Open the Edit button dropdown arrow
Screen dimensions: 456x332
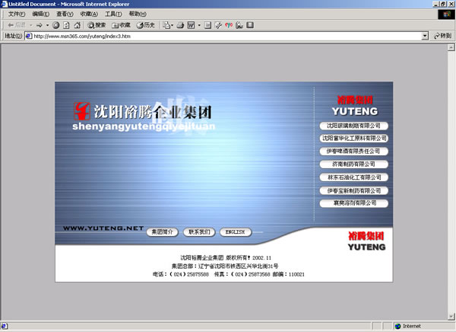click(x=199, y=25)
